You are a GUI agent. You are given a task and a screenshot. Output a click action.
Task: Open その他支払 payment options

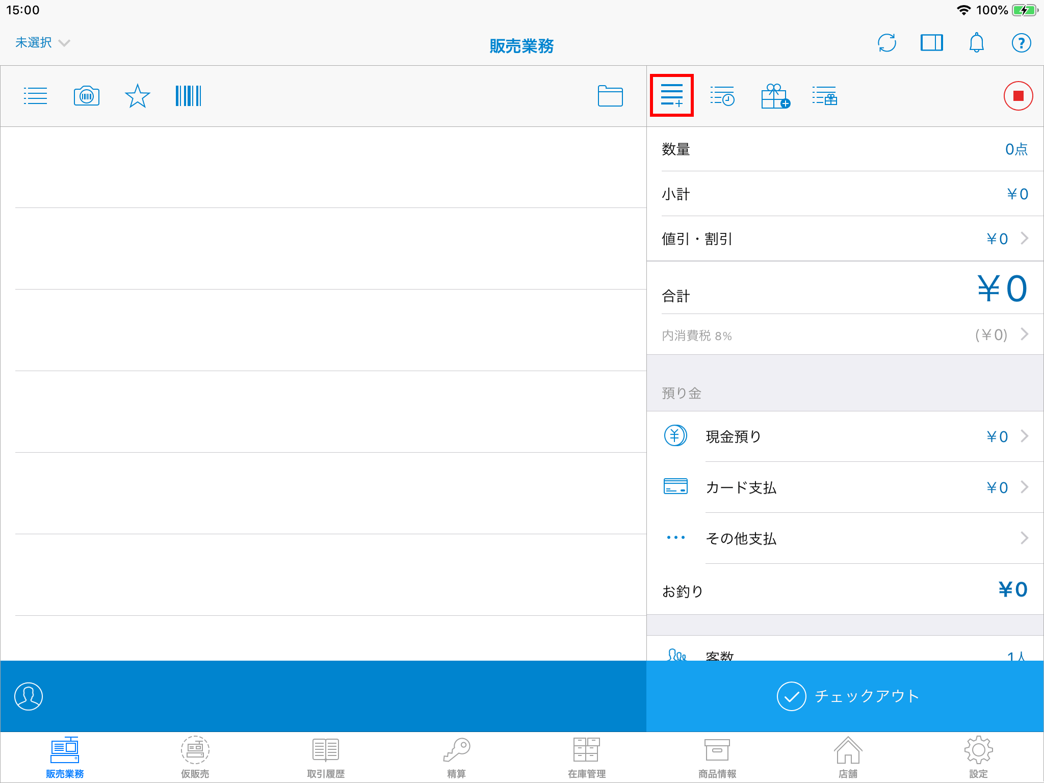pos(845,538)
